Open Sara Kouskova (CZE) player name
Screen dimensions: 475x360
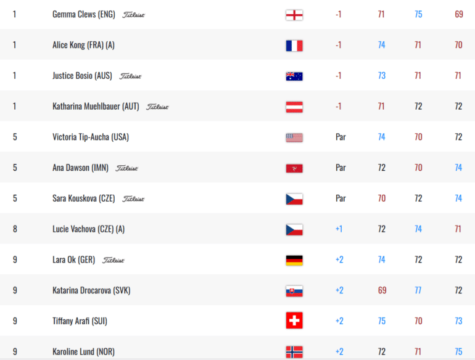(84, 198)
